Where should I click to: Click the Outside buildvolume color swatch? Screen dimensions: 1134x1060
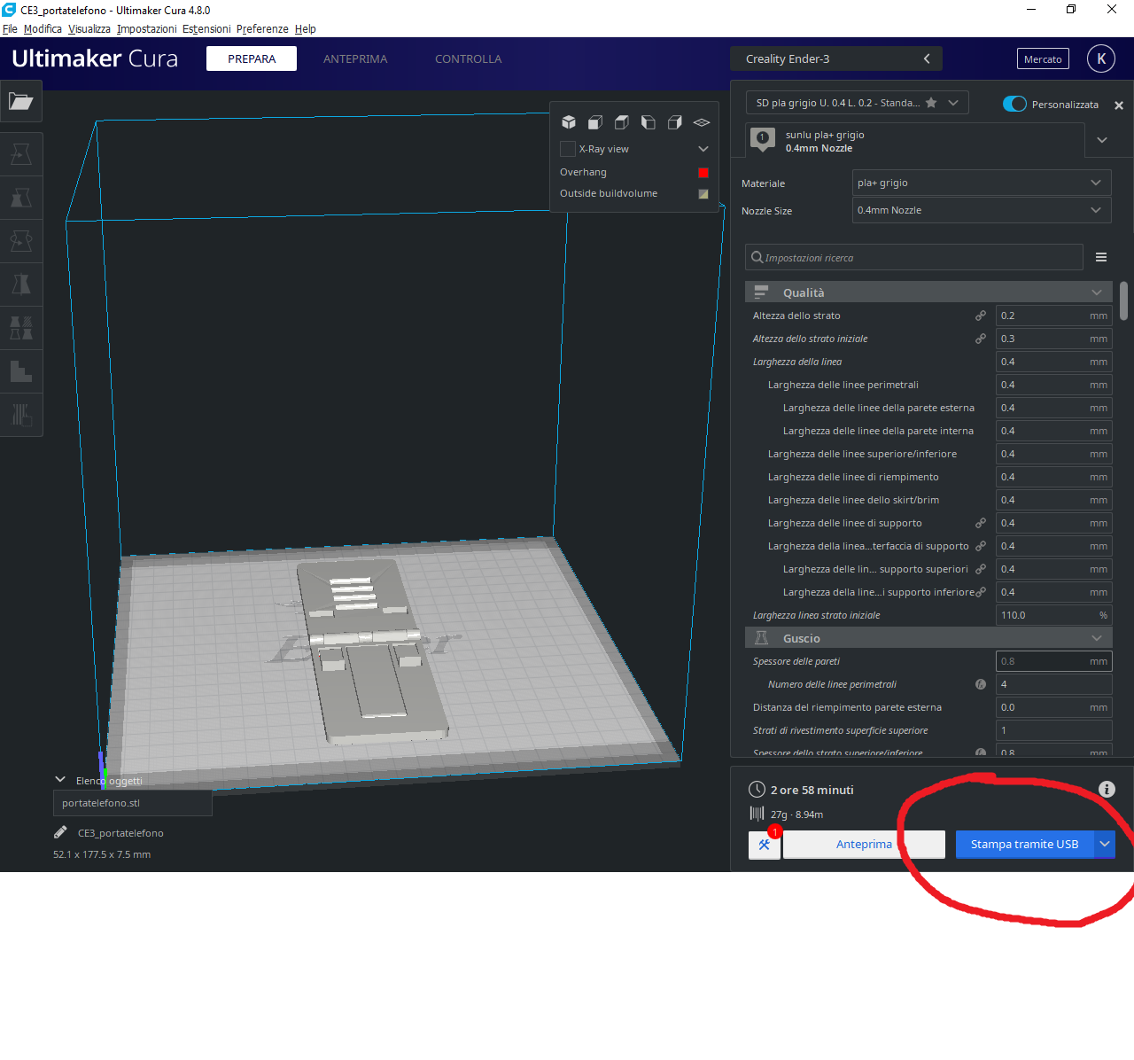pyautogui.click(x=703, y=194)
